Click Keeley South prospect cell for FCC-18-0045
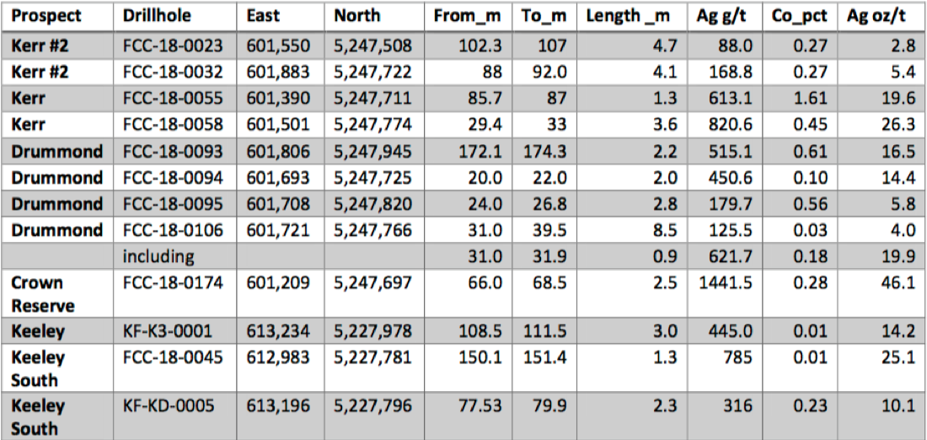Image resolution: width=927 pixels, height=440 pixels. (38, 369)
